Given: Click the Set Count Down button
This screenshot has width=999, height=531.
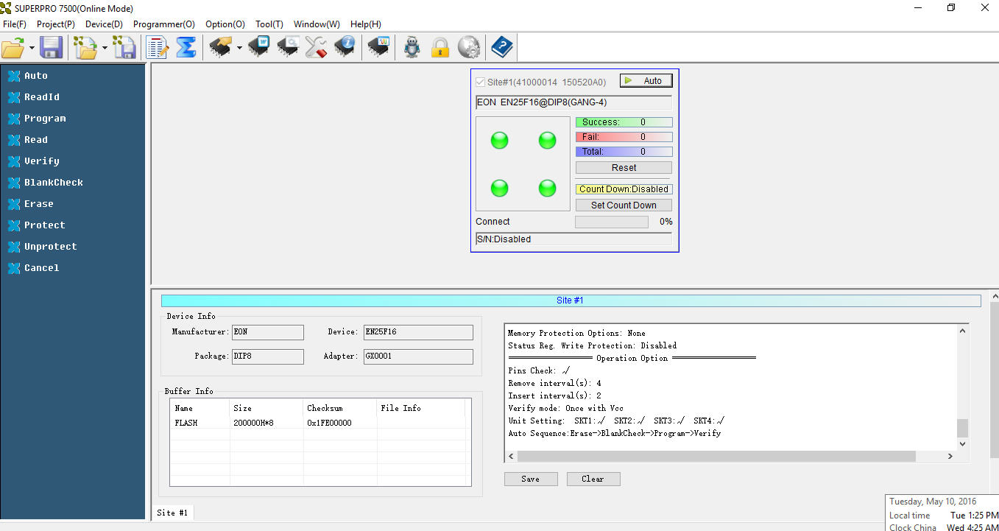Looking at the screenshot, I should pyautogui.click(x=624, y=205).
